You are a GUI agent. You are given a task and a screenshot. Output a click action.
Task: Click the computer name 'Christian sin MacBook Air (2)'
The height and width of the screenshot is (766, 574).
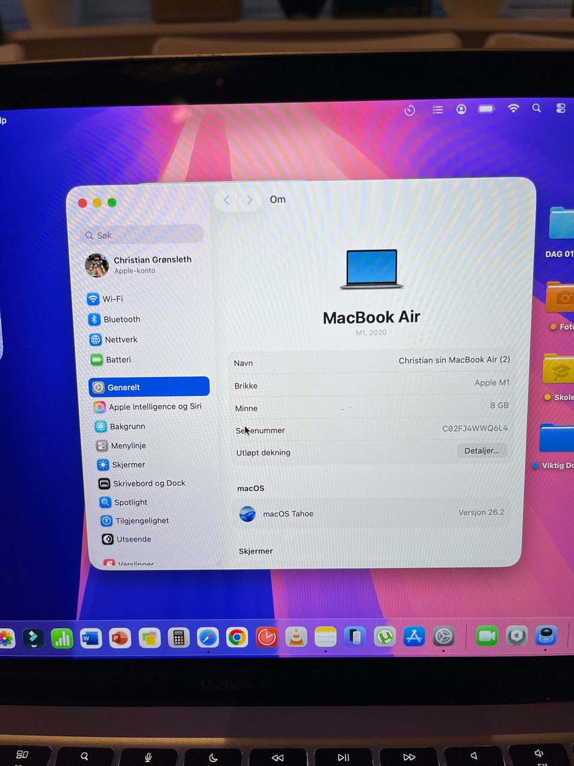[454, 360]
